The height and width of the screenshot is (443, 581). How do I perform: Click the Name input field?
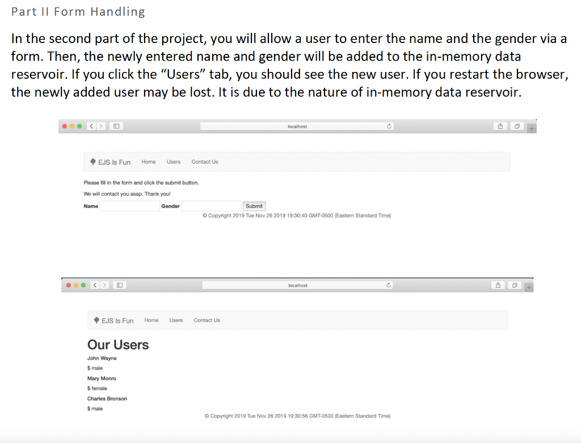129,206
